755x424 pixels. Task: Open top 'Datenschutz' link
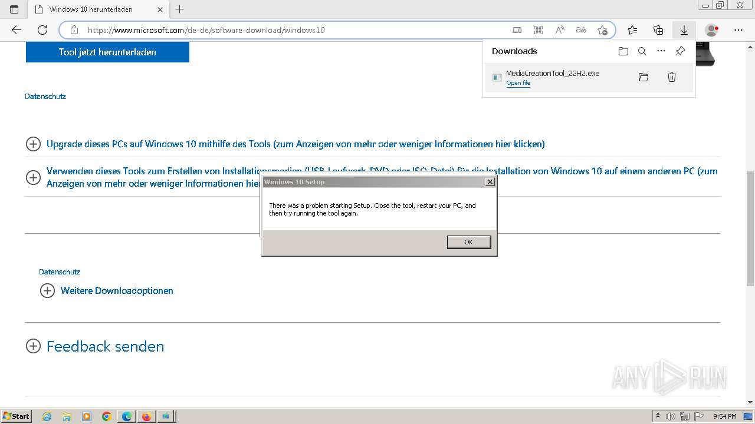point(45,96)
